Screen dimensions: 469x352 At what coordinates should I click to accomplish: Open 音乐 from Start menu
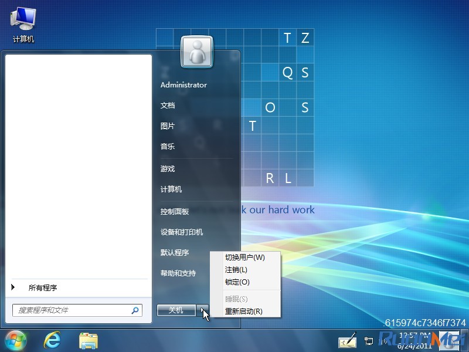(168, 146)
